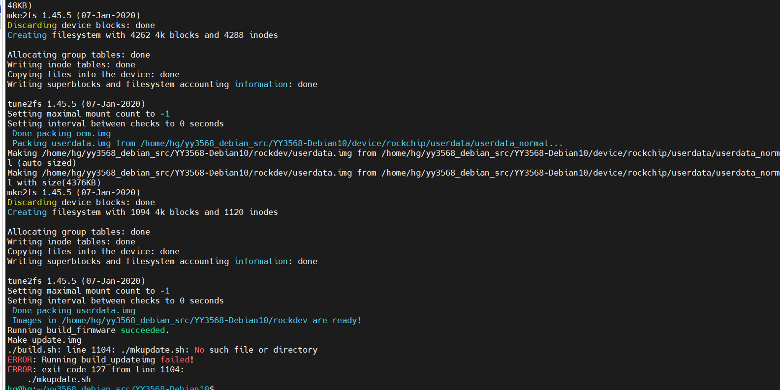Viewport: 780px width, 390px height.
Task: Click the red "No" before "such file"
Action: pyautogui.click(x=199, y=350)
